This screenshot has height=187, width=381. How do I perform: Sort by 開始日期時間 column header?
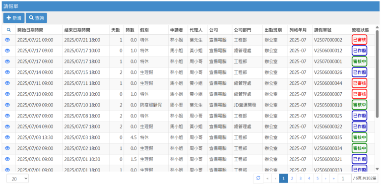click(x=30, y=30)
